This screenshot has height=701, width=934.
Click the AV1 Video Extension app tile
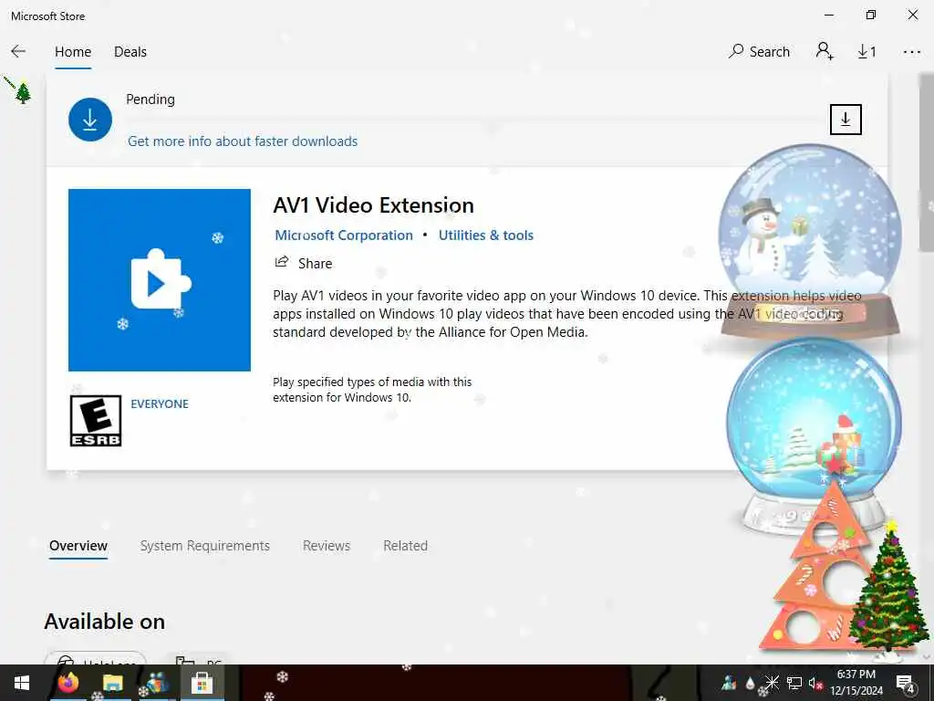coord(160,280)
